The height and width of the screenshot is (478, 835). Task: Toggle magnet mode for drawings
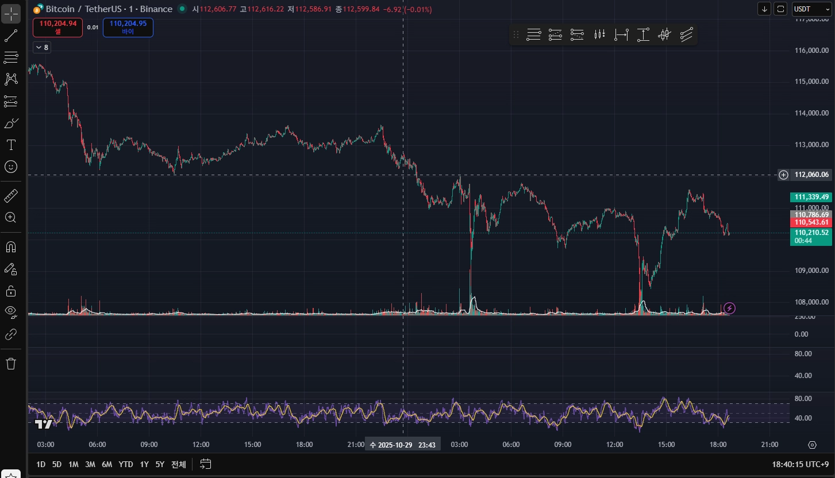pyautogui.click(x=11, y=247)
